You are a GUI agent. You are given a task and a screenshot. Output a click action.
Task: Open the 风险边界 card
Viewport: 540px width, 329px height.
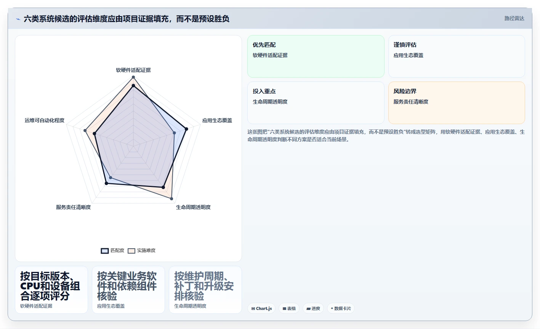pyautogui.click(x=457, y=103)
